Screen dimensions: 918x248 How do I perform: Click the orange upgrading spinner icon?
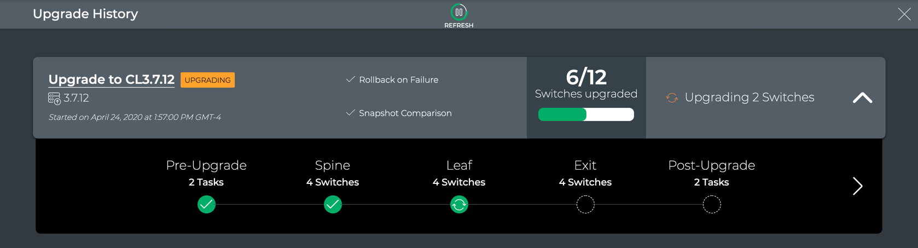click(672, 97)
